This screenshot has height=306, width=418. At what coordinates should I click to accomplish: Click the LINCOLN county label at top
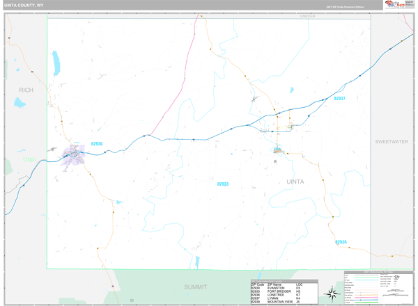tap(307, 16)
